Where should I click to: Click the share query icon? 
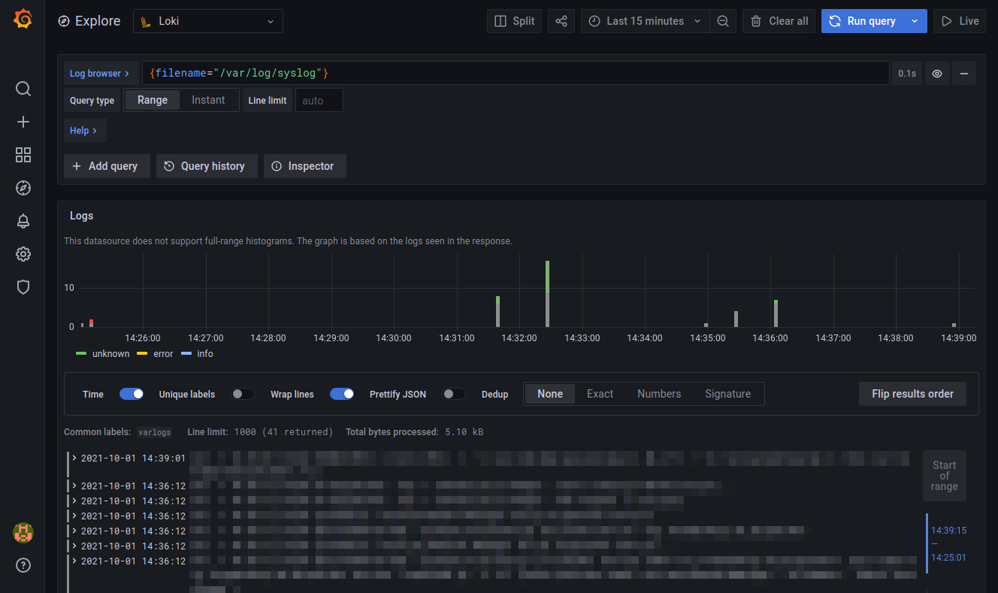pos(561,21)
